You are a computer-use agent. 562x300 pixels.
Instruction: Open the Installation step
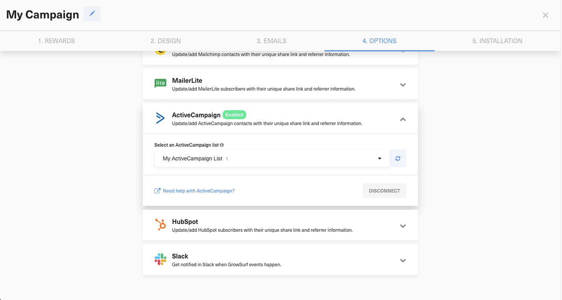coord(497,40)
